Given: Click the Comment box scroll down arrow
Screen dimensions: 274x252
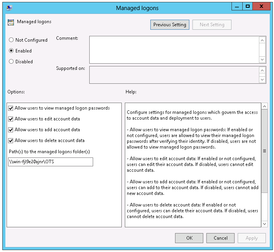Looking at the screenshot, I should pyautogui.click(x=262, y=59).
